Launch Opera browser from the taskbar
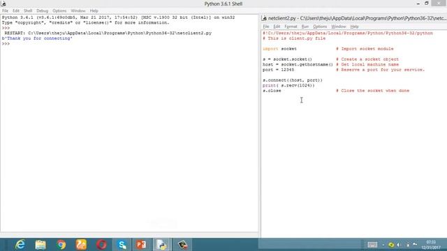The image size is (447, 251). pos(101,245)
